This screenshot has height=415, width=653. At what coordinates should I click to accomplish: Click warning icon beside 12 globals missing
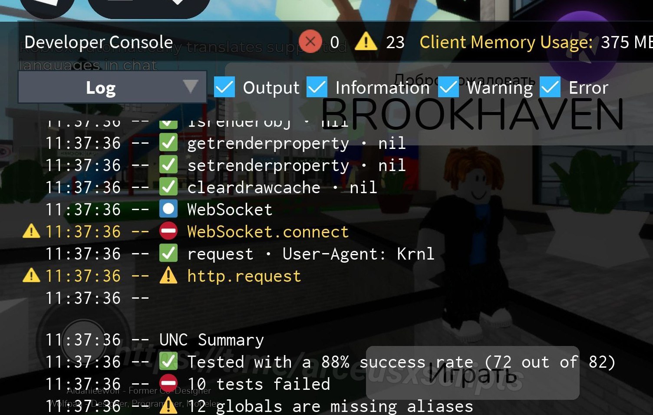pyautogui.click(x=168, y=406)
